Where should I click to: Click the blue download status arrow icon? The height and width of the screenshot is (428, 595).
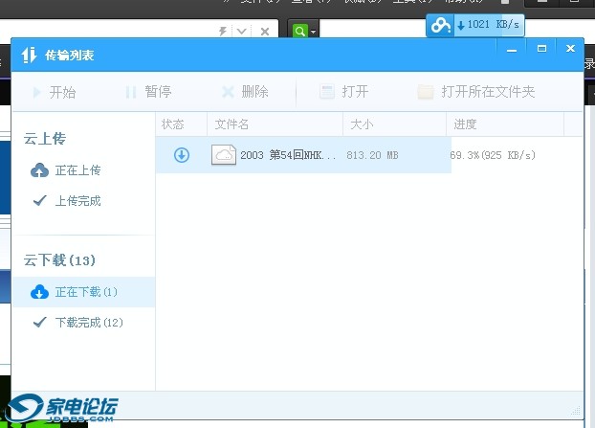(182, 155)
